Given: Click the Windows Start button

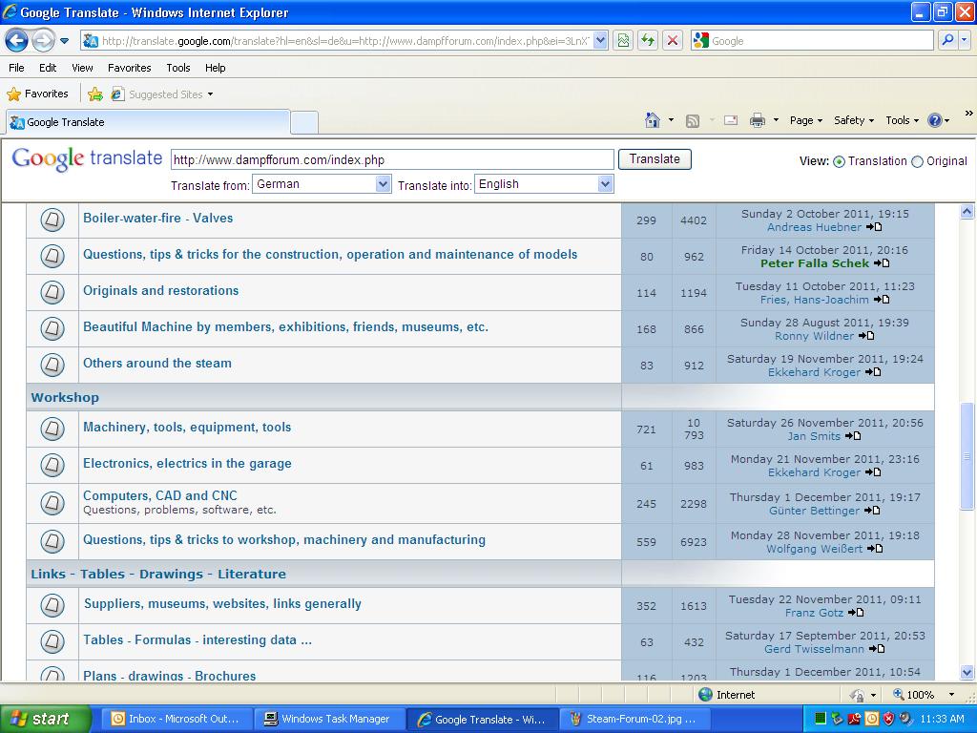Looking at the screenshot, I should pos(45,719).
